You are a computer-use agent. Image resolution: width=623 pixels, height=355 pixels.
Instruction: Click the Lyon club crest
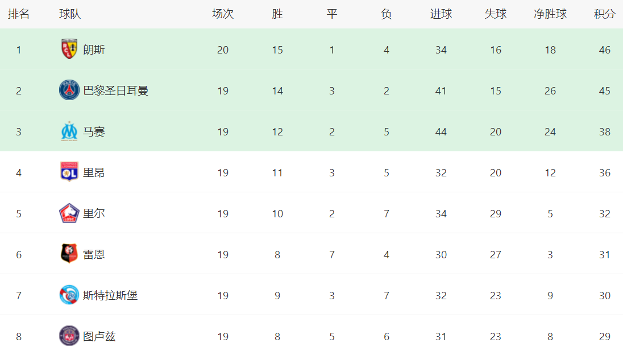tap(69, 172)
